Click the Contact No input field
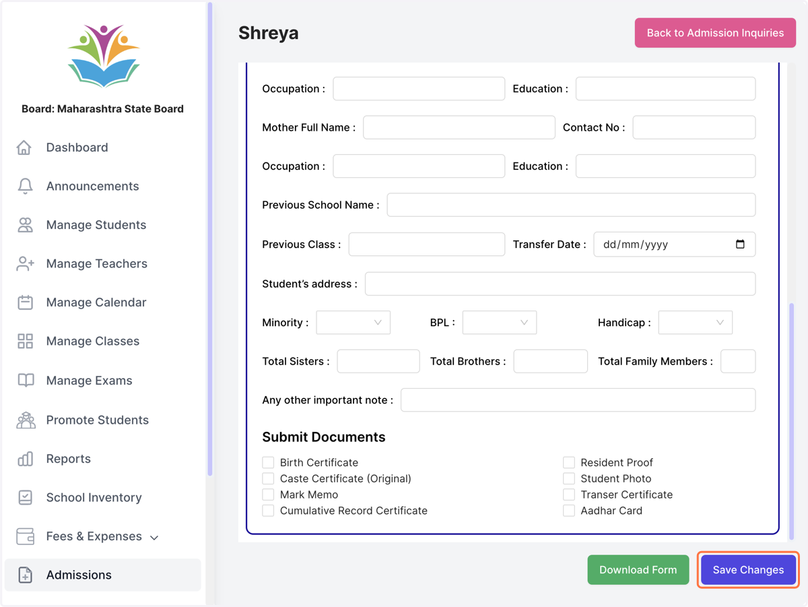The width and height of the screenshot is (808, 607). click(694, 127)
